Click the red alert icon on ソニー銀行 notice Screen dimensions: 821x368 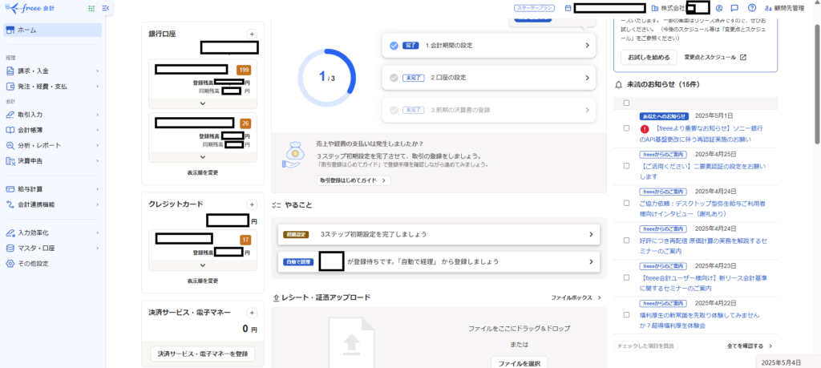coord(644,129)
